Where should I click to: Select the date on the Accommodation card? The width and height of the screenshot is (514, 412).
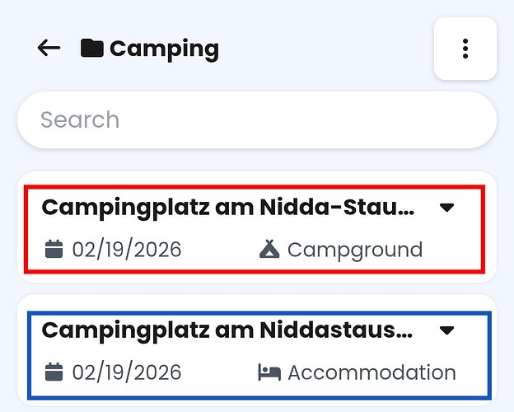pyautogui.click(x=126, y=372)
